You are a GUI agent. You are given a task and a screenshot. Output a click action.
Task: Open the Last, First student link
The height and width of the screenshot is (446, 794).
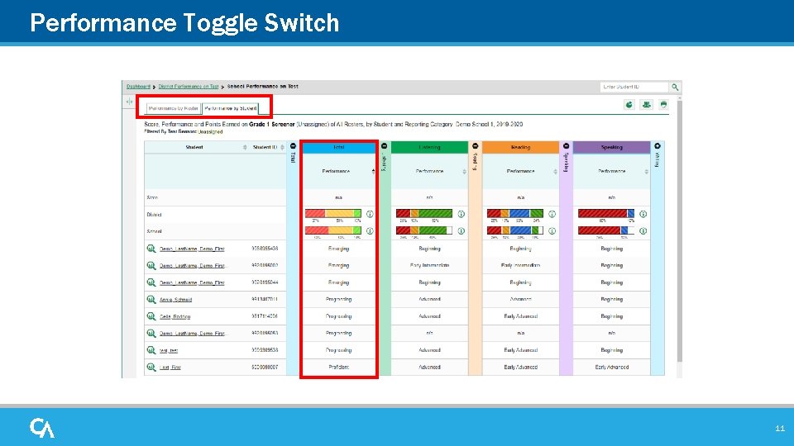click(170, 368)
